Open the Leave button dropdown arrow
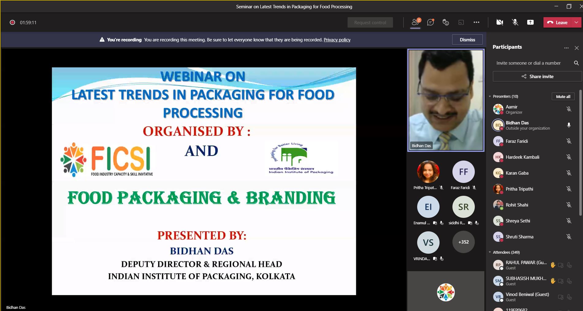583x311 pixels. 576,22
